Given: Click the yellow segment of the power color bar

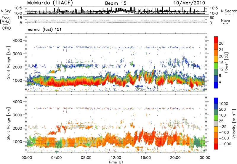Looking at the screenshot, I should point(216,59).
